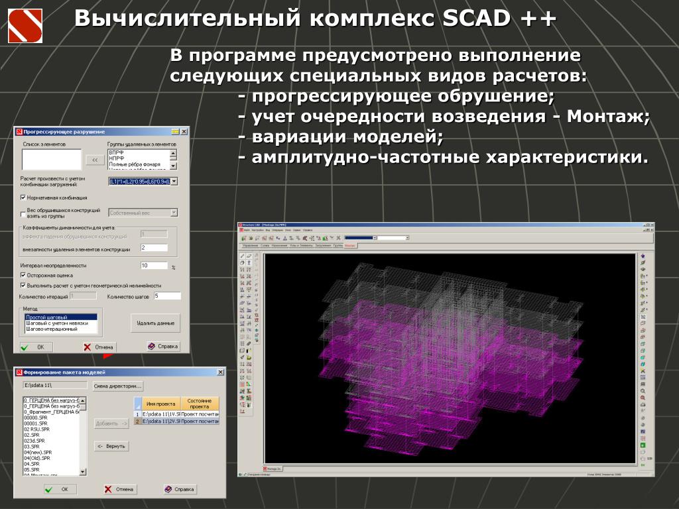
Task: Select file 023d.SPR in the list
Action: pyautogui.click(x=52, y=441)
